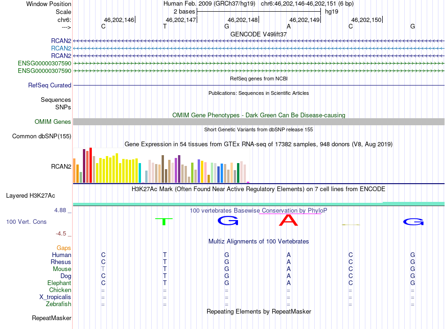Click the RepeatMasker track label

coord(52,318)
